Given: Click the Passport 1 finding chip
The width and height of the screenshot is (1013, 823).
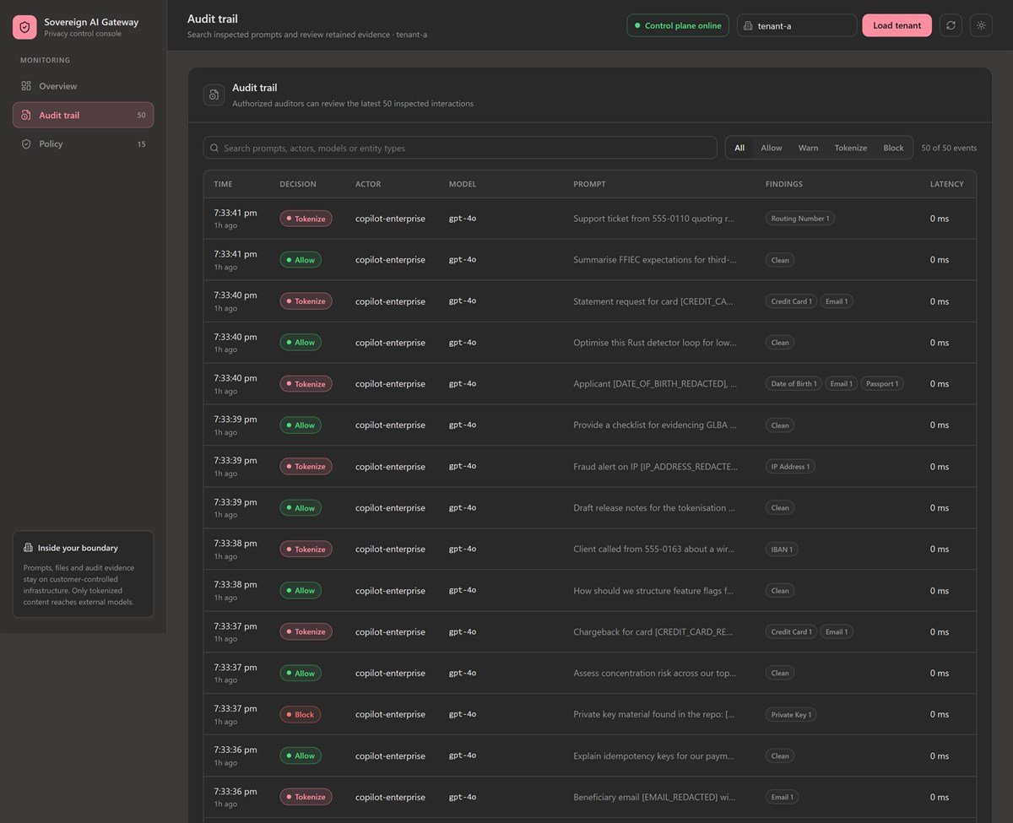Looking at the screenshot, I should 882,383.
